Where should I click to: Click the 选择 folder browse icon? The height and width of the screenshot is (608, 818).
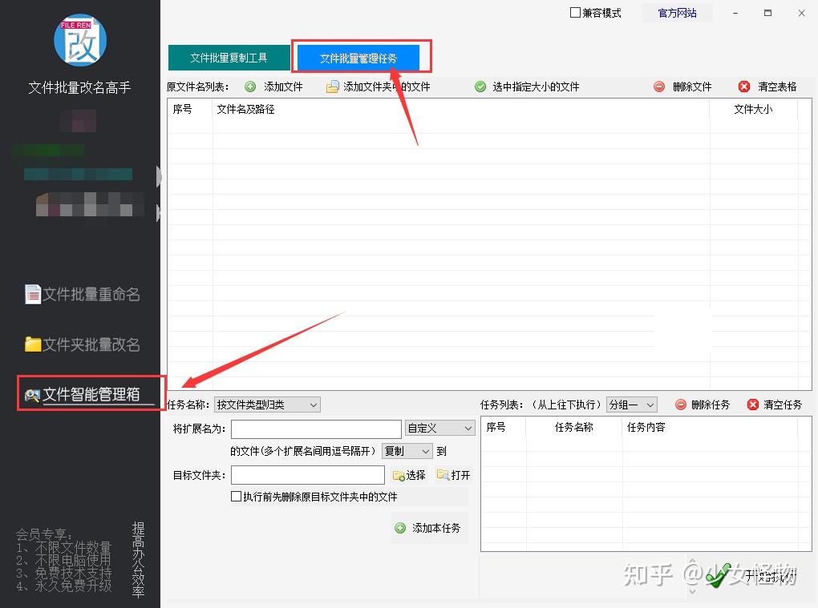point(397,475)
